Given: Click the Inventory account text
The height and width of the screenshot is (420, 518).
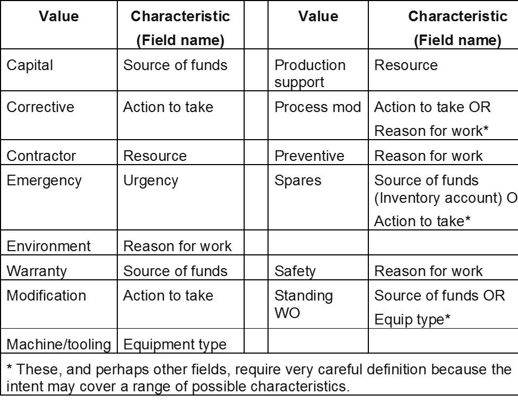Looking at the screenshot, I should pos(439,198).
